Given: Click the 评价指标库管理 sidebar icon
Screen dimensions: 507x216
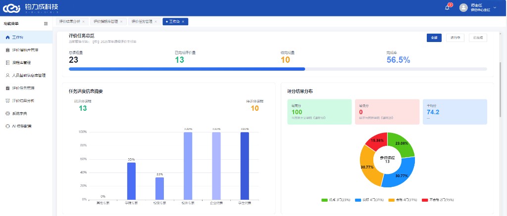Looking at the screenshot, I should click(8, 50).
